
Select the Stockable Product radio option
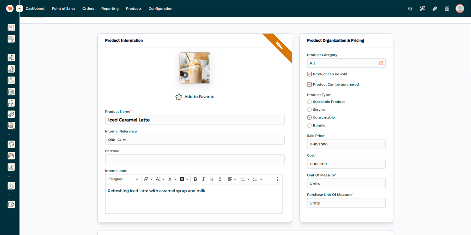(309, 102)
